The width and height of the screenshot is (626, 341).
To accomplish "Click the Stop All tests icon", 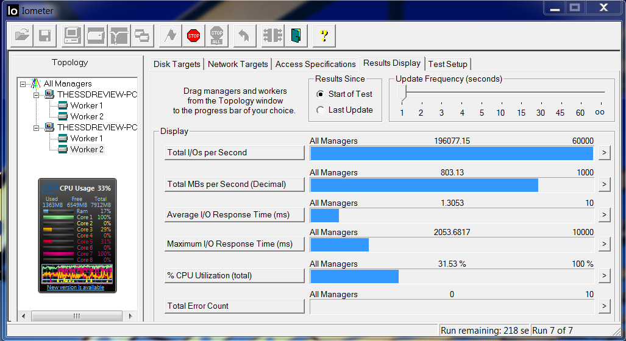I will pyautogui.click(x=217, y=36).
